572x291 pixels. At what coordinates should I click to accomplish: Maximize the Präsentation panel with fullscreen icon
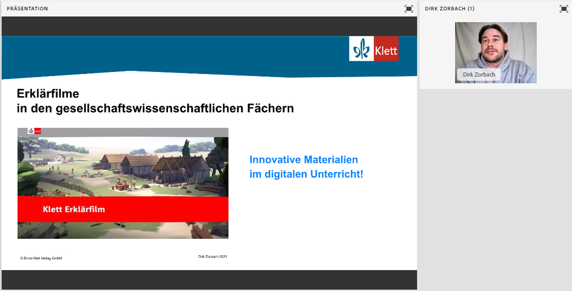point(409,9)
